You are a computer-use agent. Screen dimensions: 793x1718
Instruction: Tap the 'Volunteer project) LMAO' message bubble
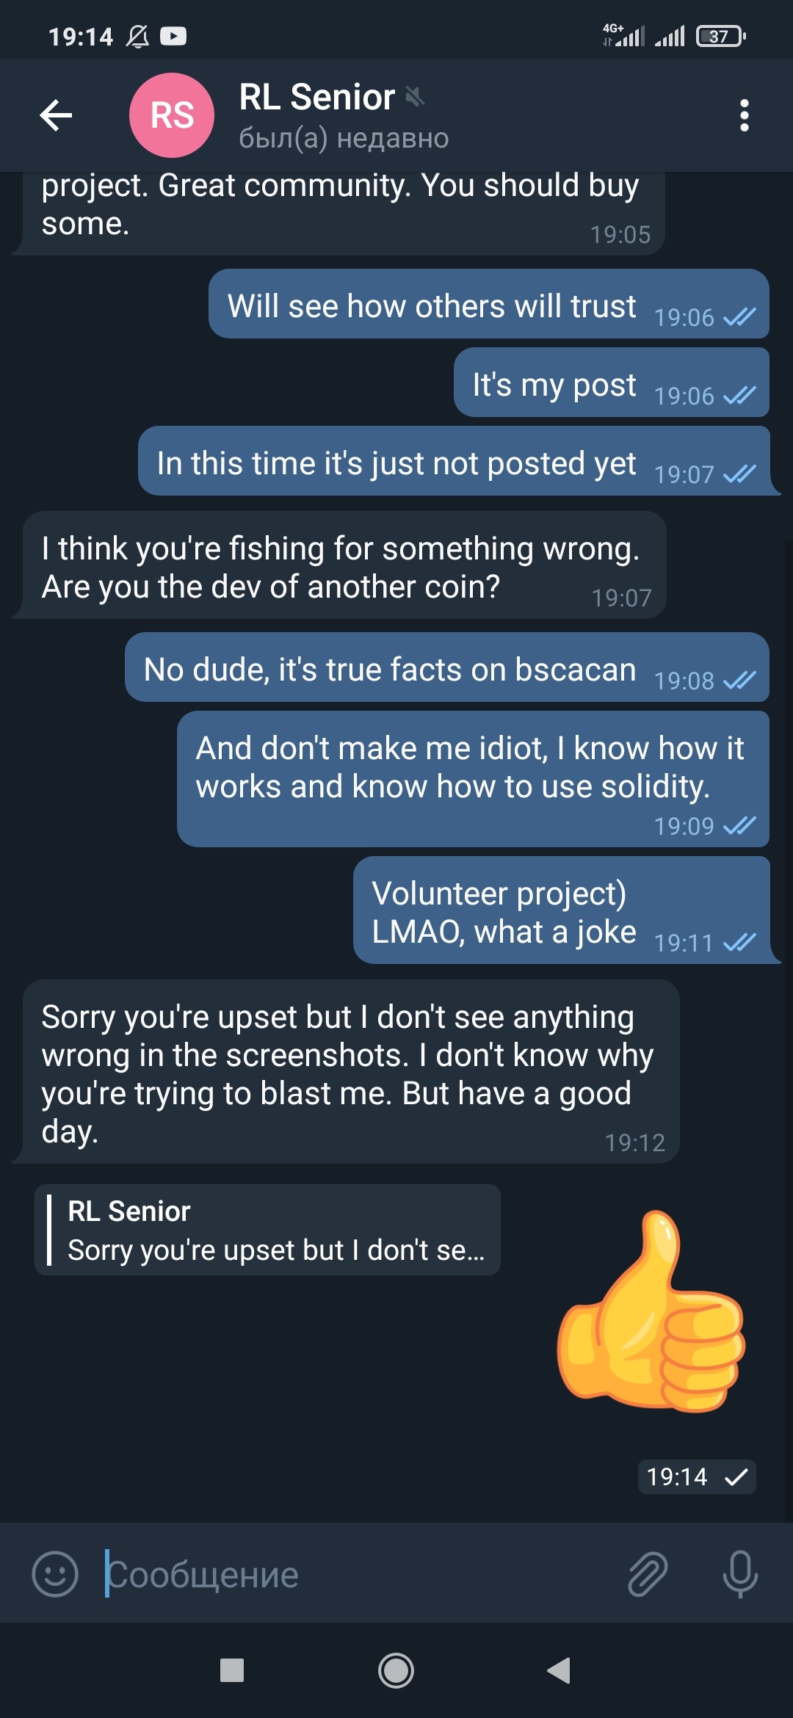point(561,910)
